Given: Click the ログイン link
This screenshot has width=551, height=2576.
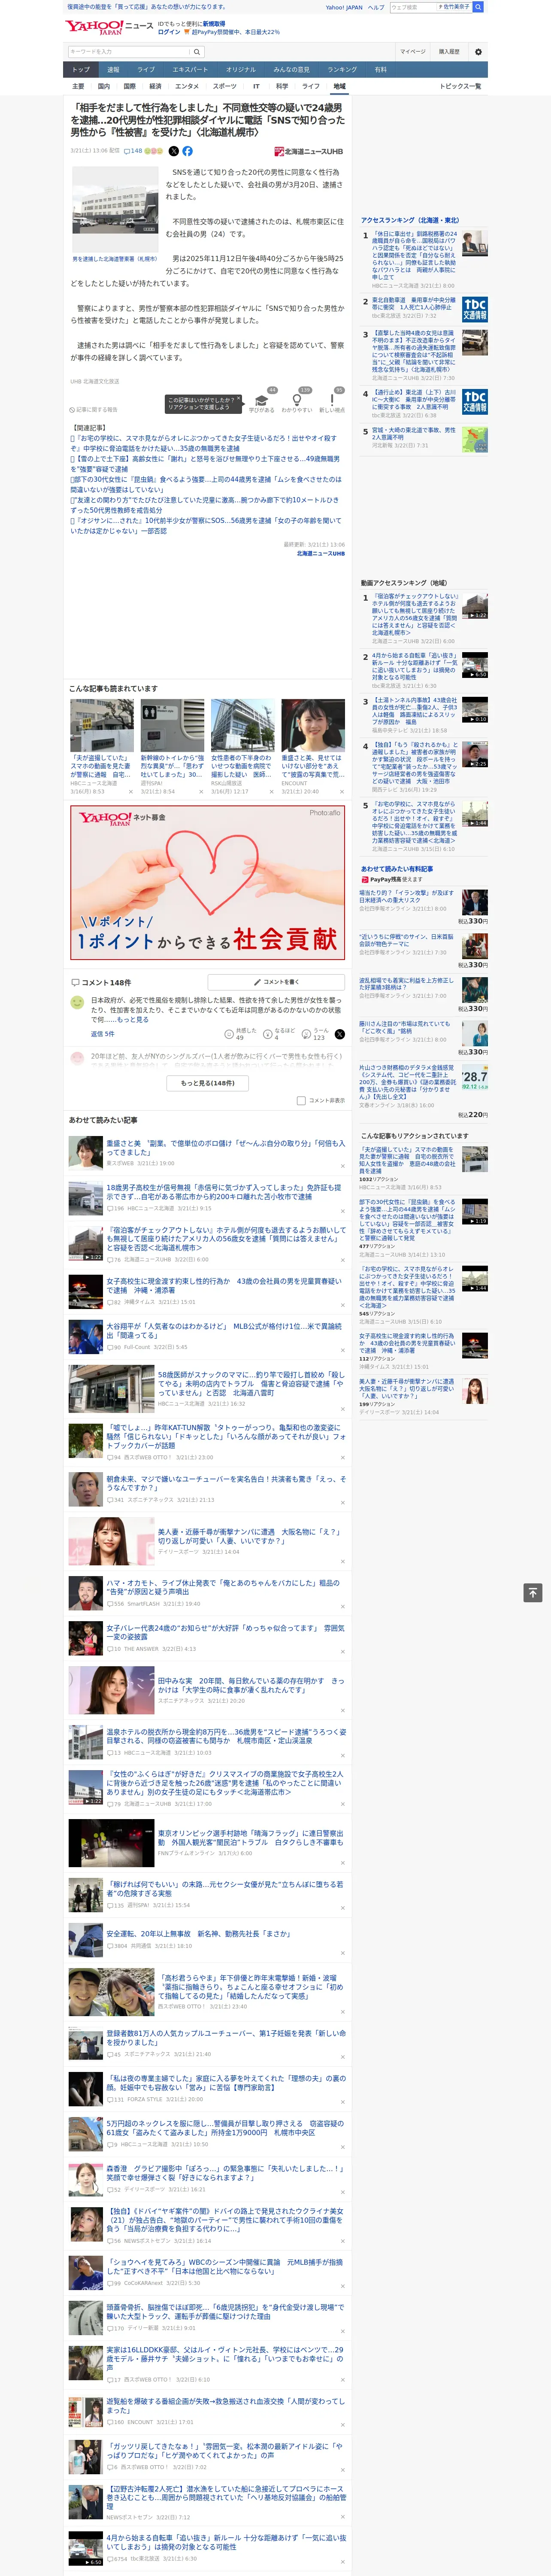Looking at the screenshot, I should coord(169,32).
